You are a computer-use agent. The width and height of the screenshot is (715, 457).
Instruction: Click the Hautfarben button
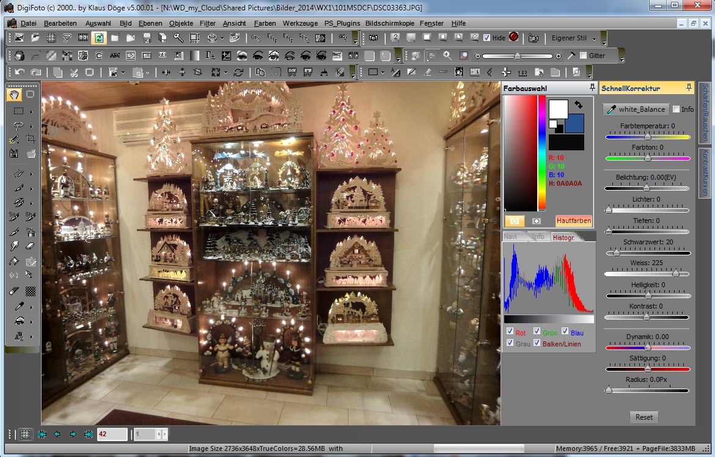click(x=573, y=221)
